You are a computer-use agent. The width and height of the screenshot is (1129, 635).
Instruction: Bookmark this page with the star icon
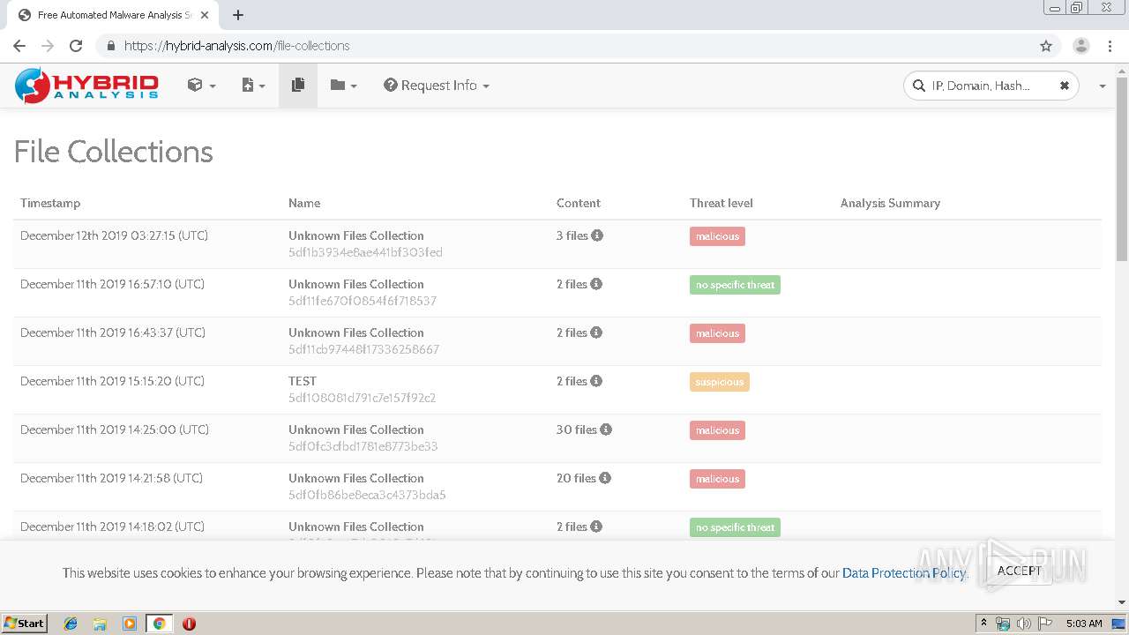[x=1046, y=46]
